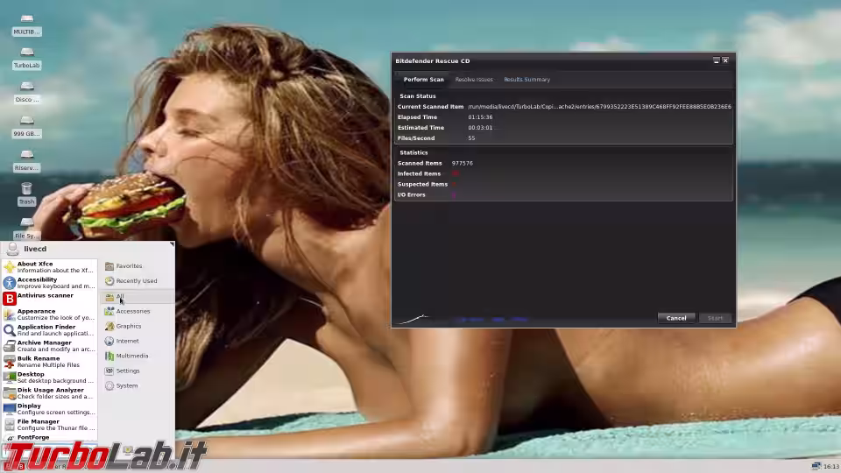Viewport: 841px width, 473px height.
Task: Launch Disk Usage Analyzer
Action: pos(48,393)
